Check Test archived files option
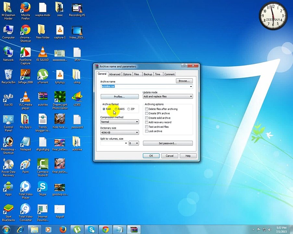The height and width of the screenshot is (234, 293). click(147, 127)
